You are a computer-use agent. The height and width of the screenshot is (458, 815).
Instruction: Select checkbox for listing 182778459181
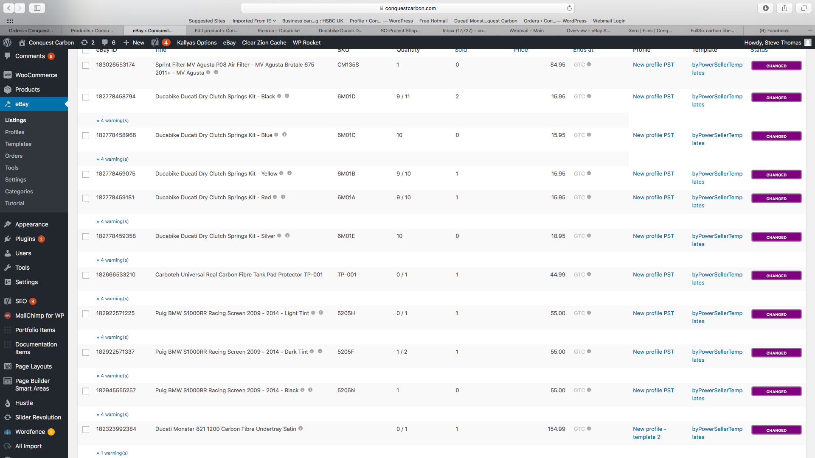86,198
